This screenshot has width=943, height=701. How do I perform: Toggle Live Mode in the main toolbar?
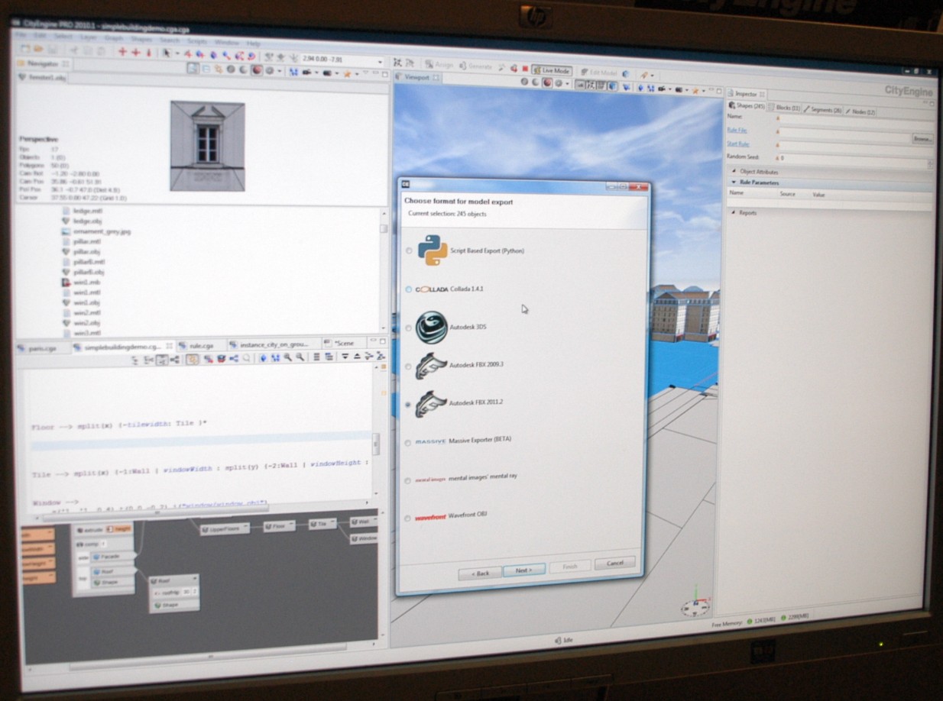[x=551, y=70]
